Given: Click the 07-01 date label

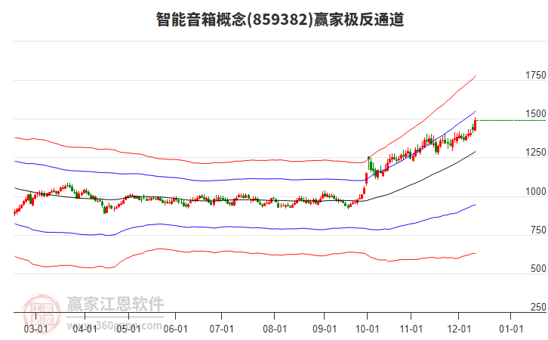Looking at the screenshot, I should pos(222,329).
